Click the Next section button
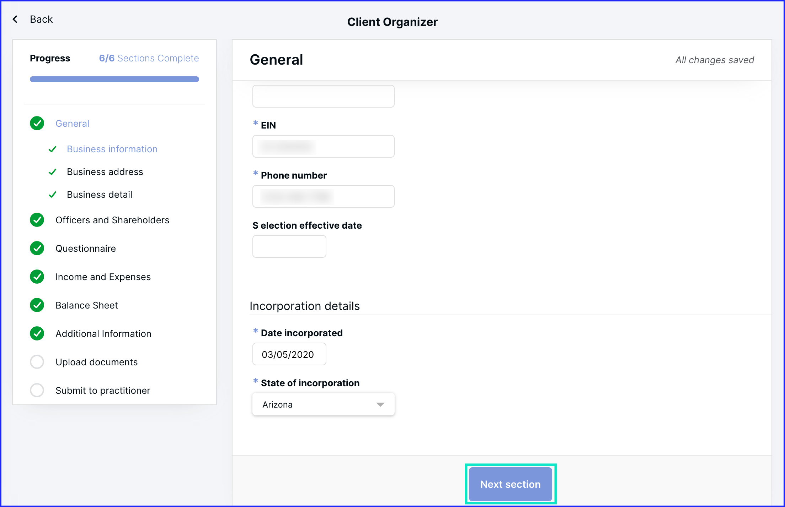The image size is (785, 507). pos(510,484)
